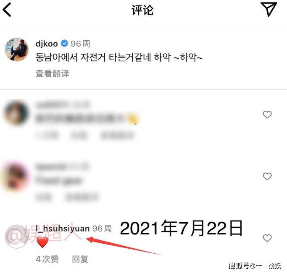Screen dimensions: 287x273
Task: Open the l_hsuhsiyuan username
Action: tap(63, 229)
